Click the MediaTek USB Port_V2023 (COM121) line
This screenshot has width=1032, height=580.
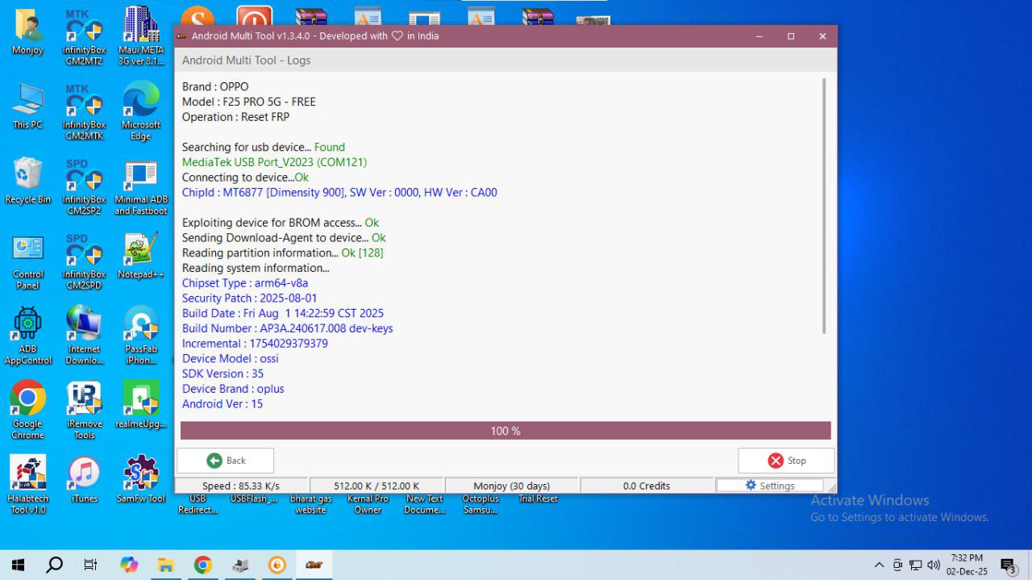click(274, 162)
